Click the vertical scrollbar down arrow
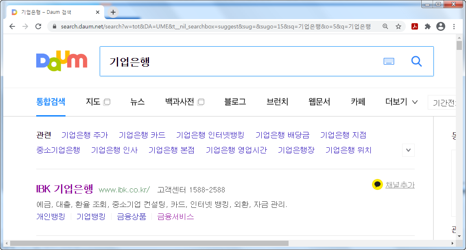This screenshot has width=466, height=250. (x=459, y=236)
